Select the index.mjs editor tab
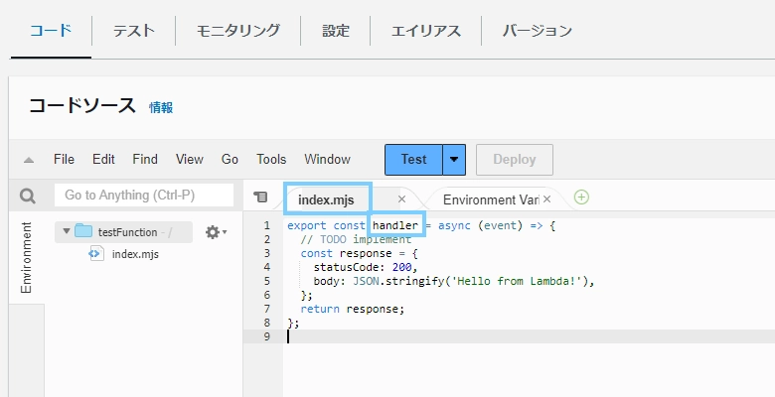This screenshot has width=775, height=397. 326,199
